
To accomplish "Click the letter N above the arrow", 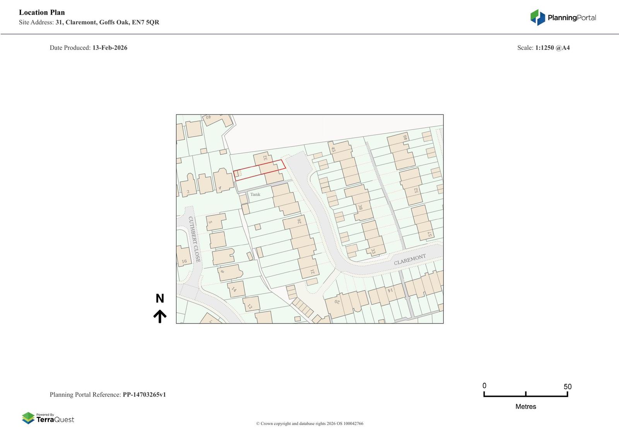I will [x=160, y=298].
